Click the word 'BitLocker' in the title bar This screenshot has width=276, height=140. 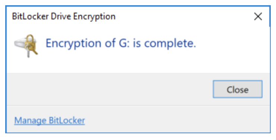30,16
